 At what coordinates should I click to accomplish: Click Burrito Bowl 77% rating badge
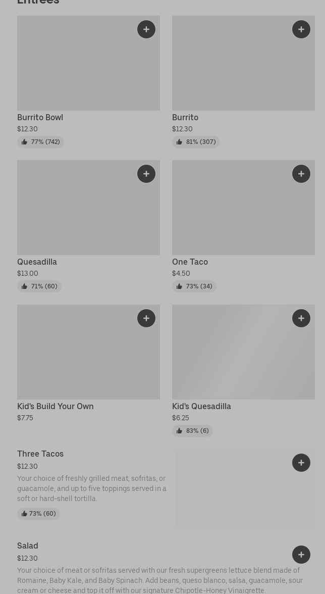[41, 142]
